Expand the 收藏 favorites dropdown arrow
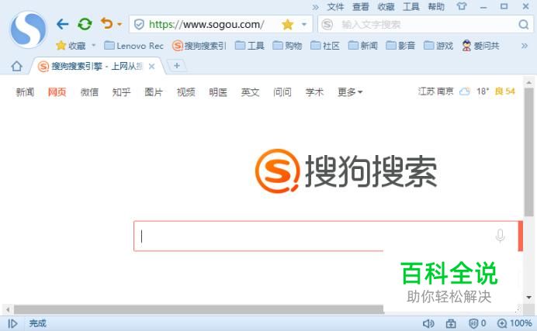The width and height of the screenshot is (537, 331). (93, 45)
